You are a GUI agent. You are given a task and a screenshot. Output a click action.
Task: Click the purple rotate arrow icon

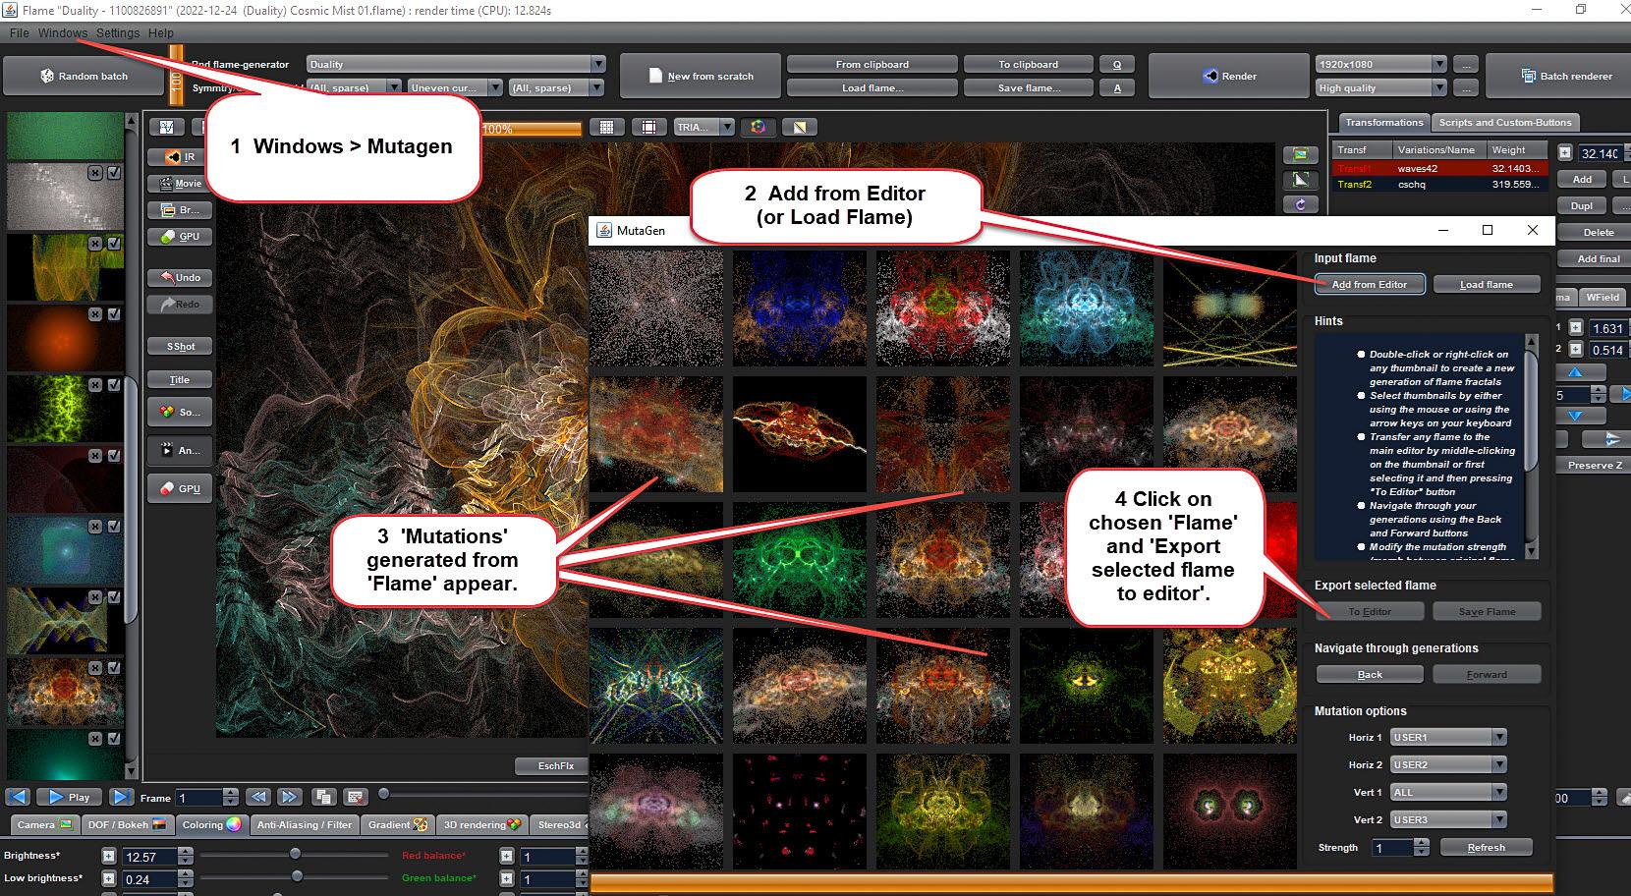pos(1301,205)
